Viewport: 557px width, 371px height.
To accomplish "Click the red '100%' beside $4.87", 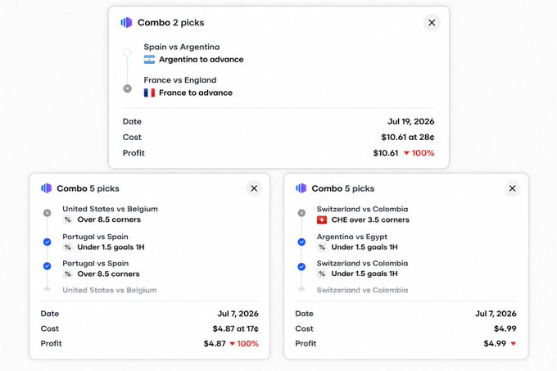I will [247, 344].
